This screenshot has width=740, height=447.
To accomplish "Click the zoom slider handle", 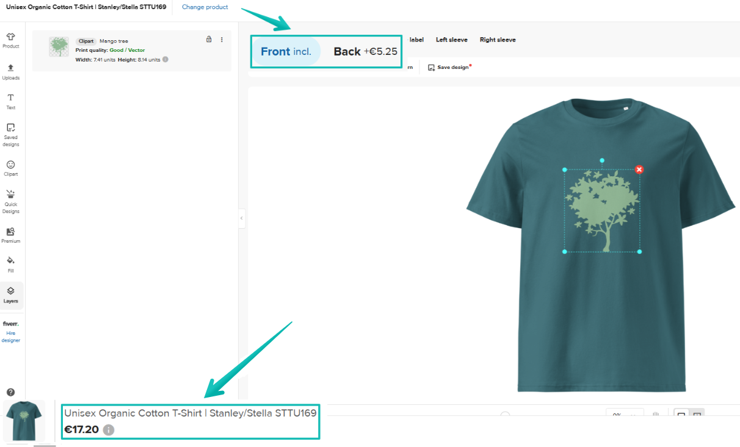I will point(506,414).
